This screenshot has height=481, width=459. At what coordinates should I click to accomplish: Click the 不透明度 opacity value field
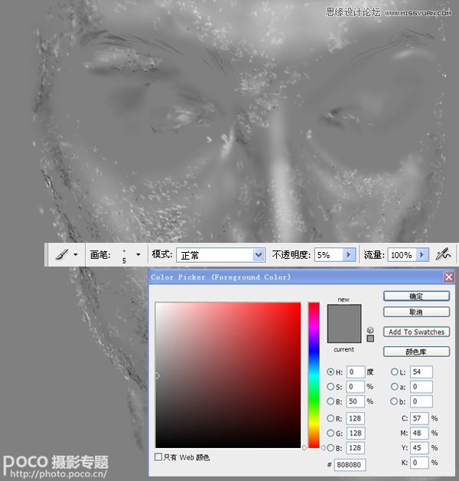[x=328, y=255]
